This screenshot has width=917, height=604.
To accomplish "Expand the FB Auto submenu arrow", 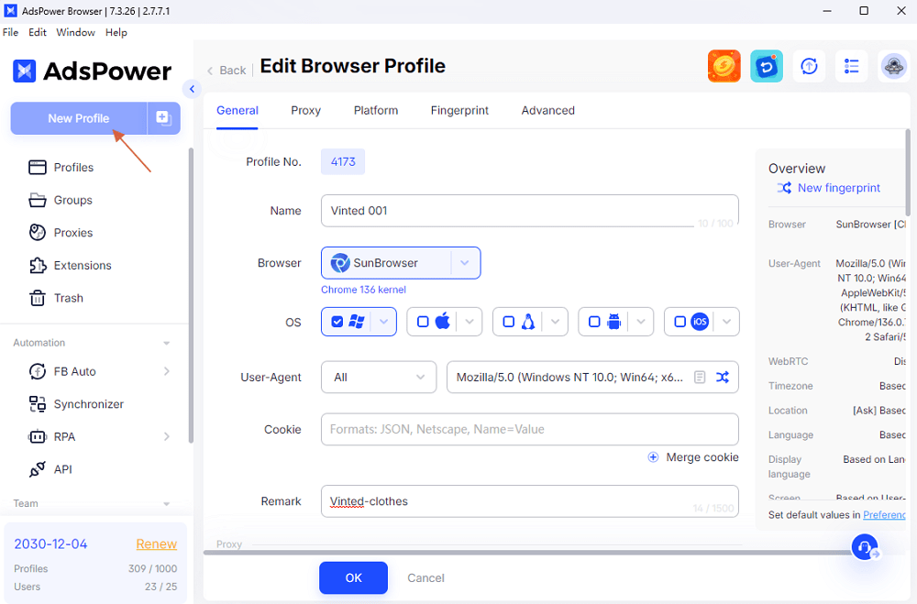I will pyautogui.click(x=167, y=371).
